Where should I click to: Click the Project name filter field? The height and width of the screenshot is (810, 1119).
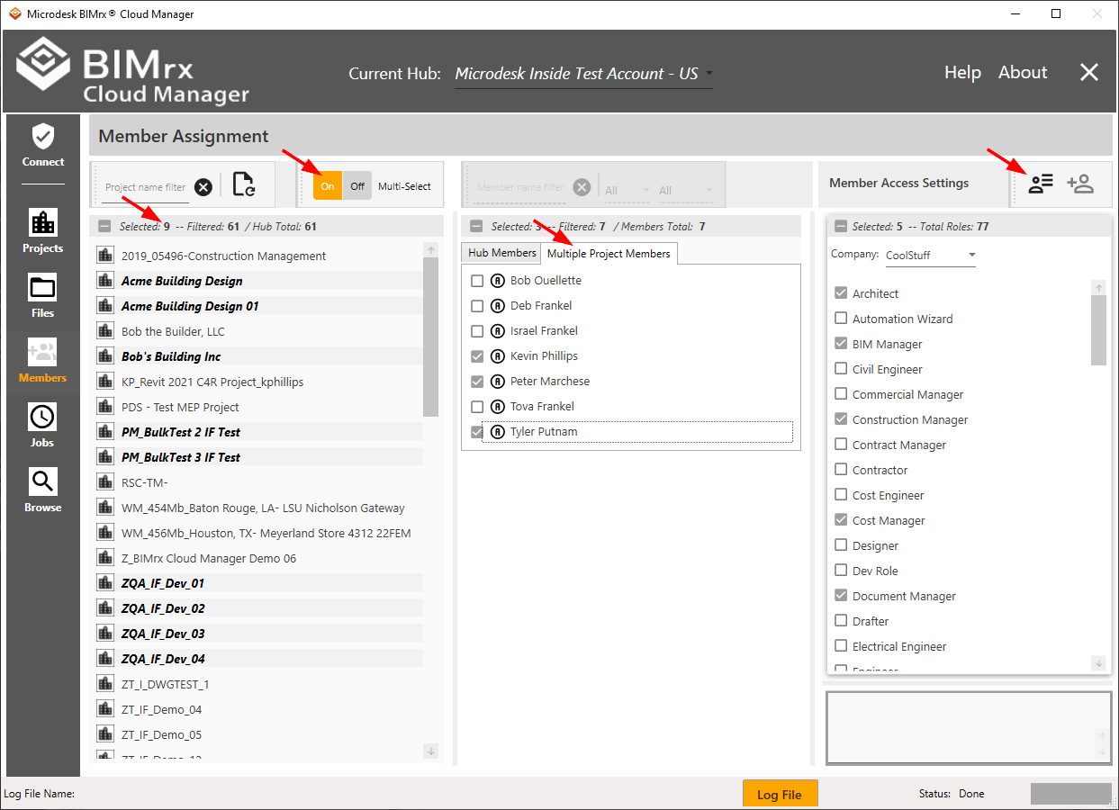145,187
